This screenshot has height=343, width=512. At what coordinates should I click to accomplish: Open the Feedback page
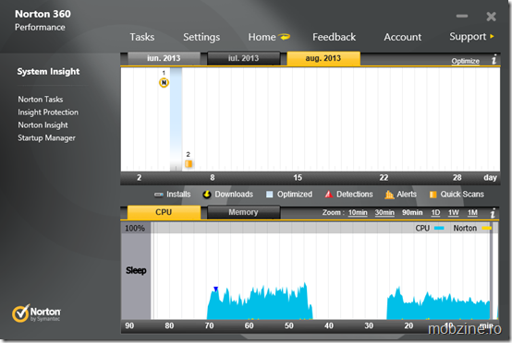coord(334,37)
